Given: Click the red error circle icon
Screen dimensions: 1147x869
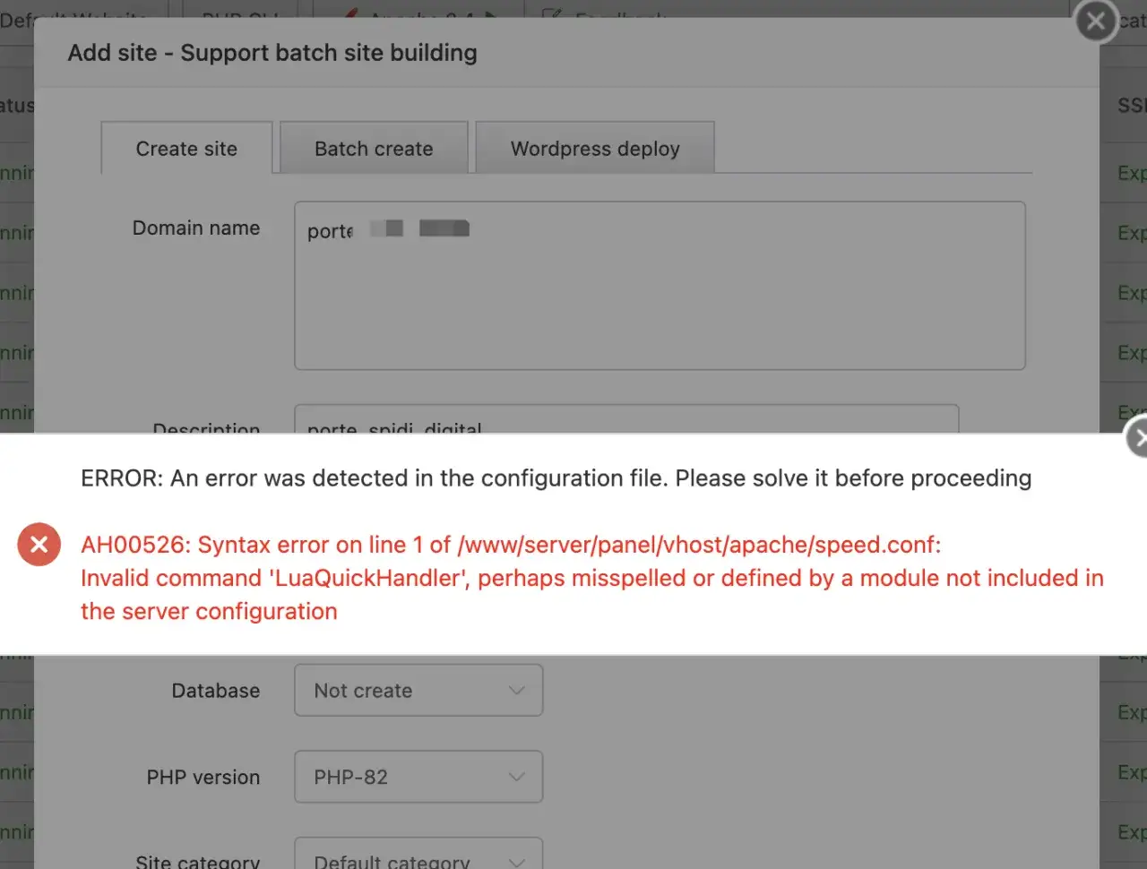Looking at the screenshot, I should (x=39, y=545).
